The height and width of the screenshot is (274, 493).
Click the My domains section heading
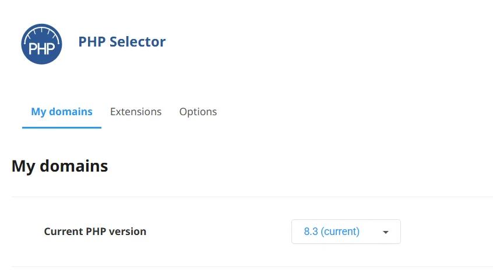59,166
